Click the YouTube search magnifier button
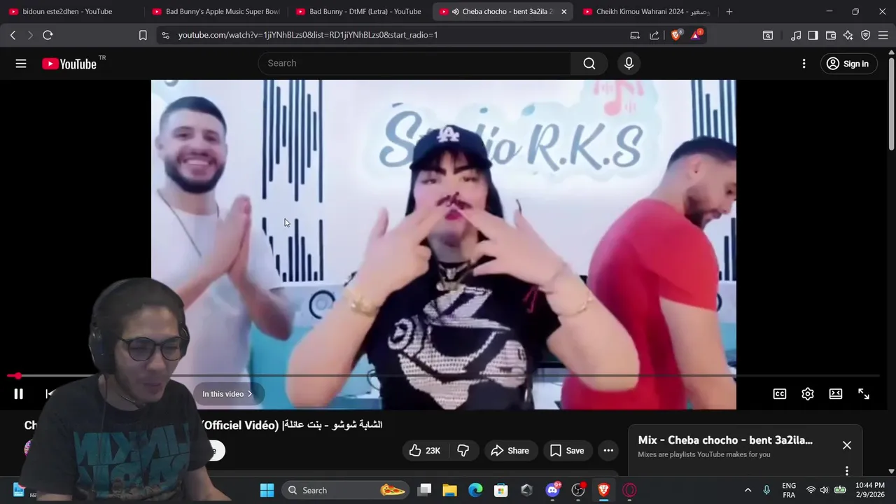Screen dimensions: 896x504 pyautogui.click(x=589, y=64)
